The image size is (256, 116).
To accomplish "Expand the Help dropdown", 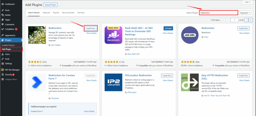I will pos(247,2).
